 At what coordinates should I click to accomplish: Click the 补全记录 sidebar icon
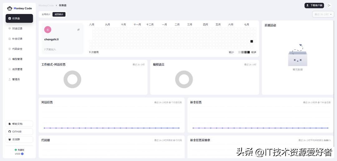coord(9,39)
